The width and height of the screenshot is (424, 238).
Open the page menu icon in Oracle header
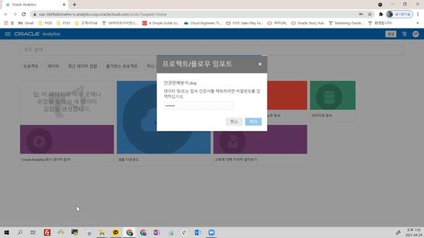(x=404, y=34)
